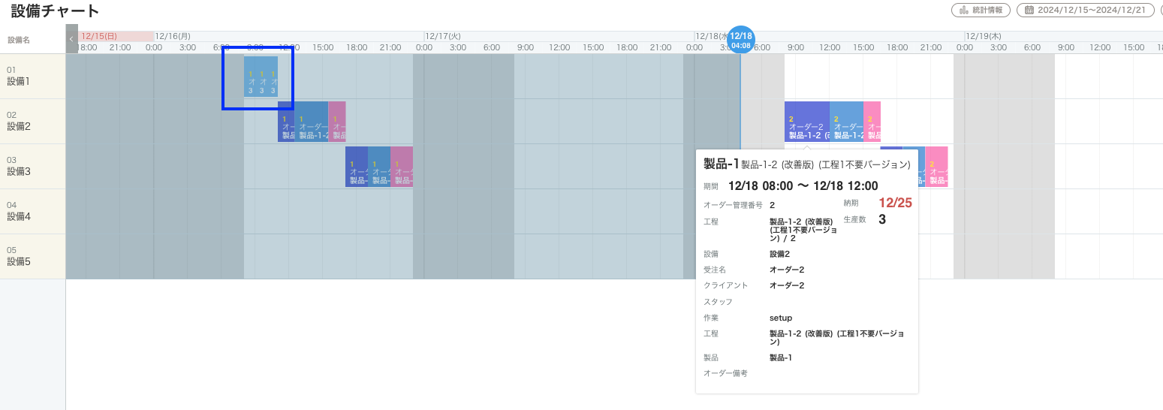Click the bar chart icon in 統計情報

[x=964, y=10]
